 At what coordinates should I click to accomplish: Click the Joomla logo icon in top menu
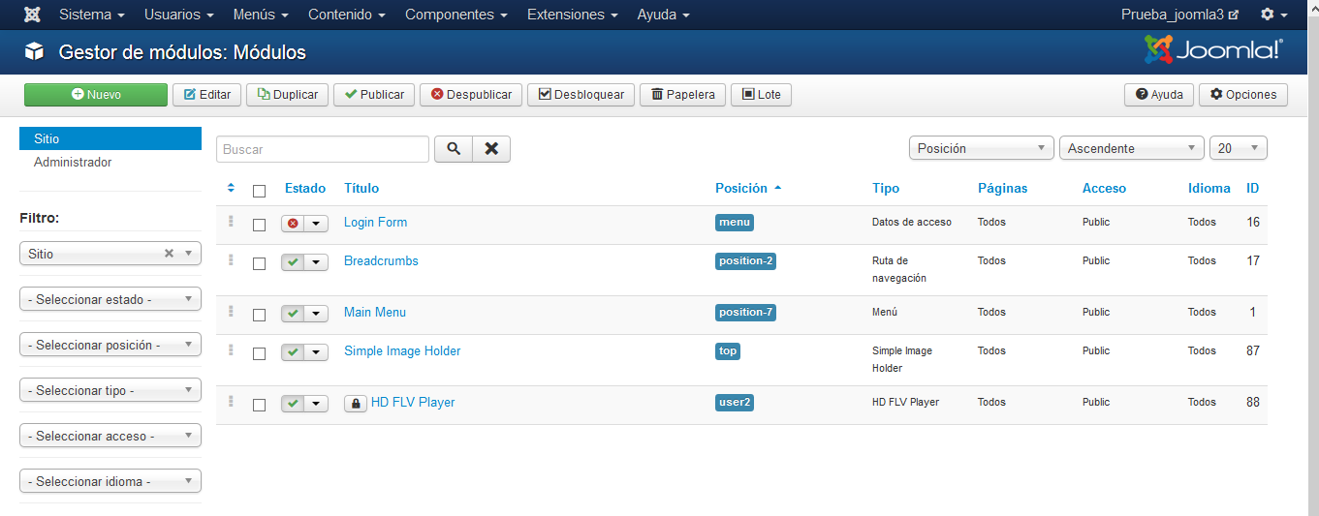pos(32,15)
